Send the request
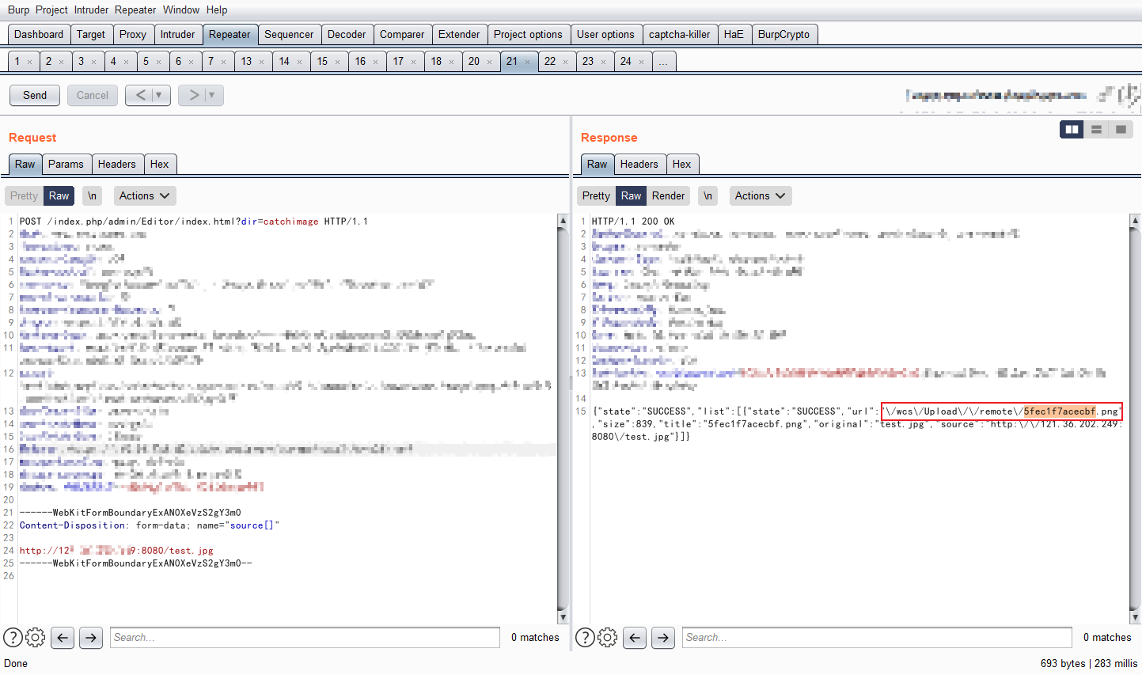 tap(35, 95)
